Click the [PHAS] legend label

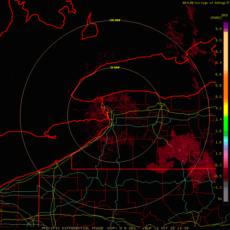[x=216, y=18]
